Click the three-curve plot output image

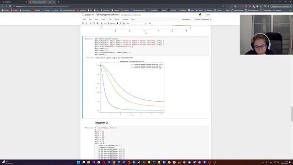[130, 88]
